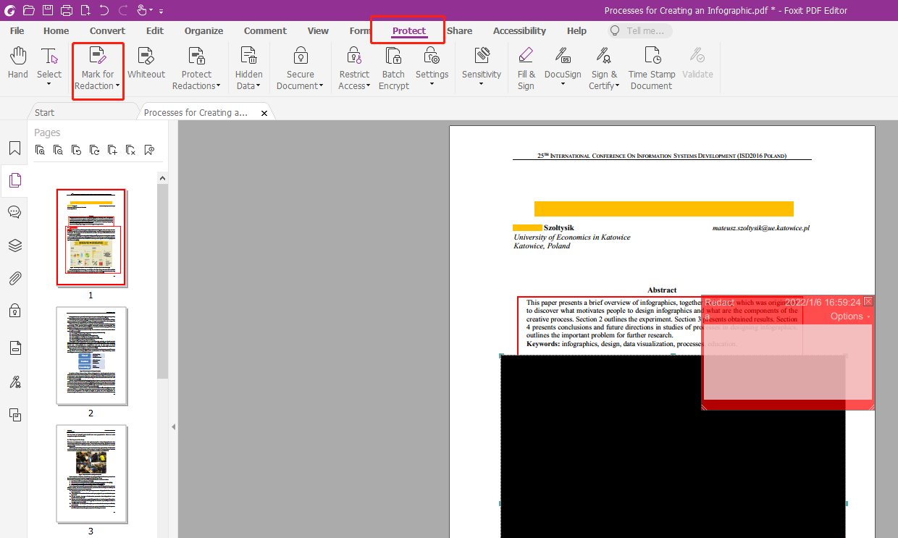898x538 pixels.
Task: Click the Tell me search field
Action: [640, 31]
